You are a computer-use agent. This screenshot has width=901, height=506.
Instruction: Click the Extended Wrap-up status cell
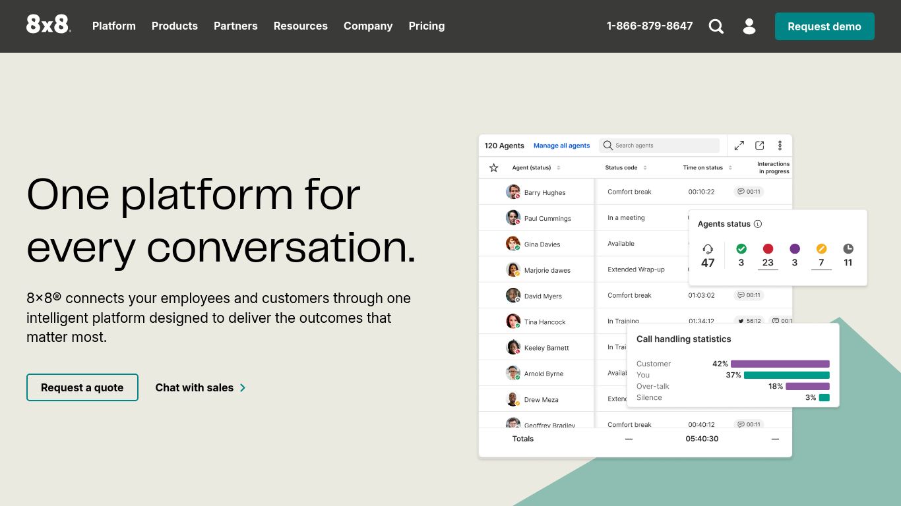click(x=637, y=269)
